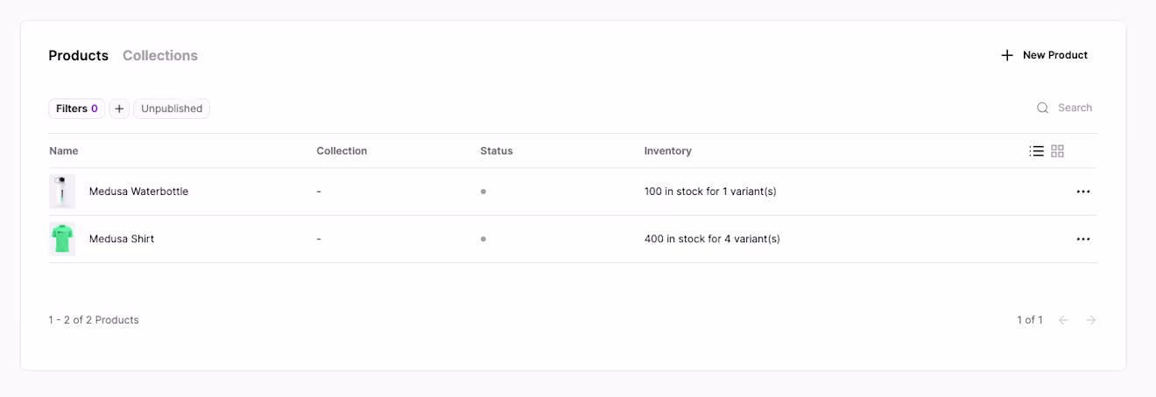1156x397 pixels.
Task: Go to next page arrow
Action: click(x=1091, y=320)
